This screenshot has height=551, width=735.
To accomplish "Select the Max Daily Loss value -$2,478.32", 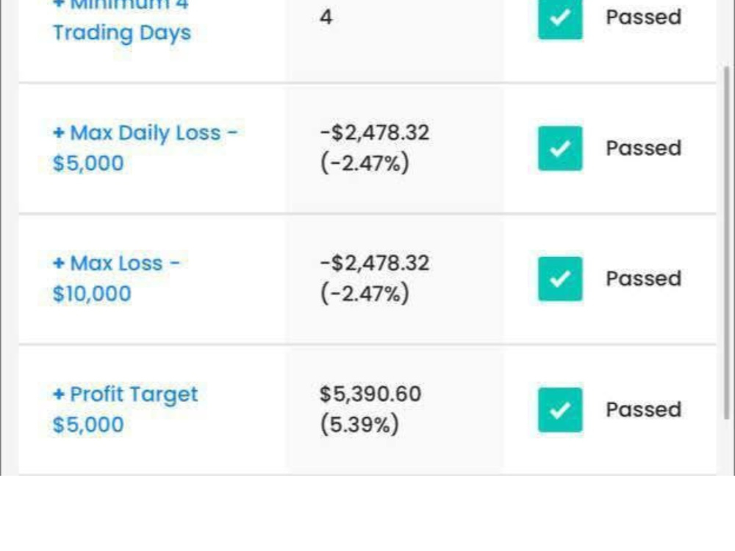I will pyautogui.click(x=375, y=132).
